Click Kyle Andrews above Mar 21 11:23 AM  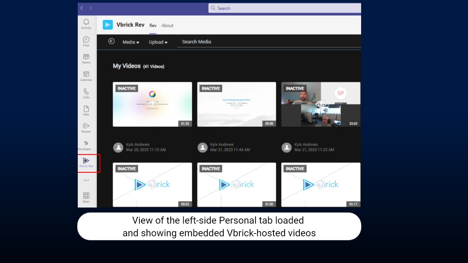306,145
